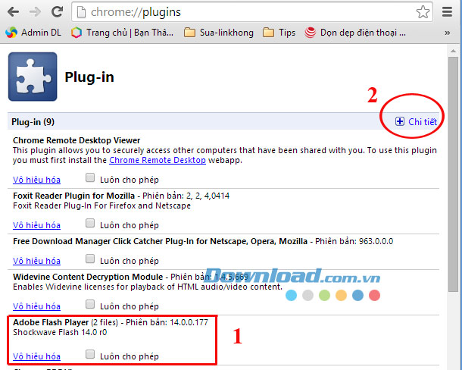Click the puzzle piece Plug-in logo
Image resolution: width=462 pixels, height=370 pixels.
[33, 77]
